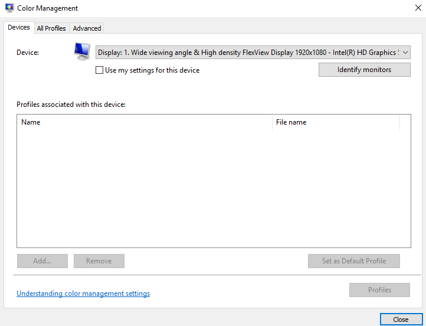Click the monitor icon beside Device

tap(82, 51)
